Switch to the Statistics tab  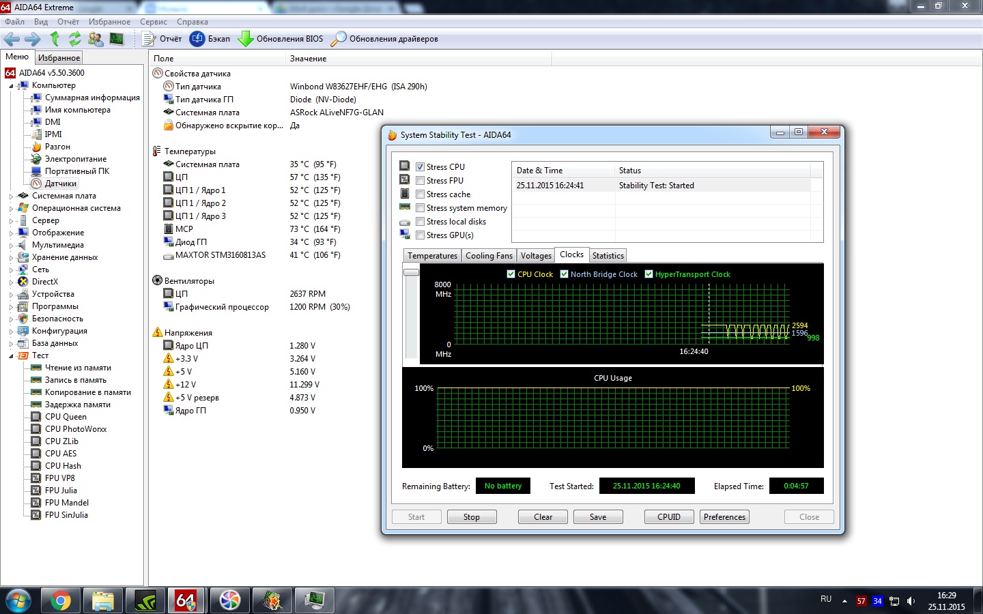coord(608,256)
